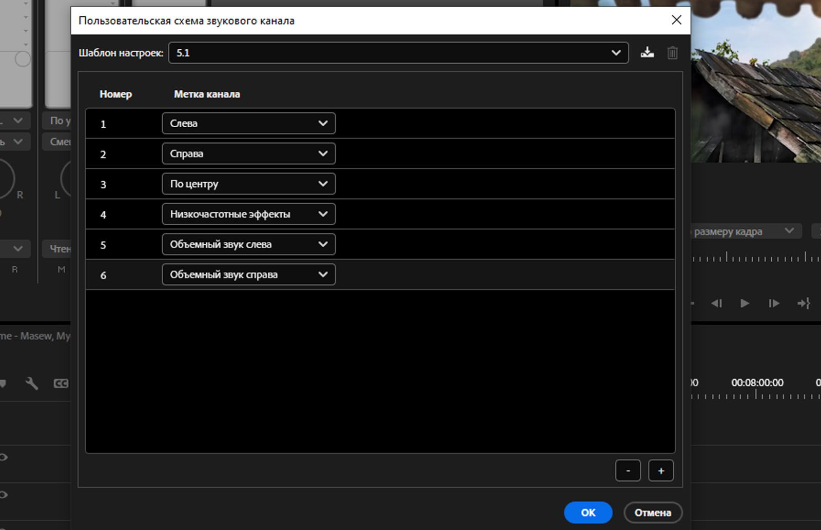
Task: Open timeline display settings wrench icon
Action: coord(32,383)
